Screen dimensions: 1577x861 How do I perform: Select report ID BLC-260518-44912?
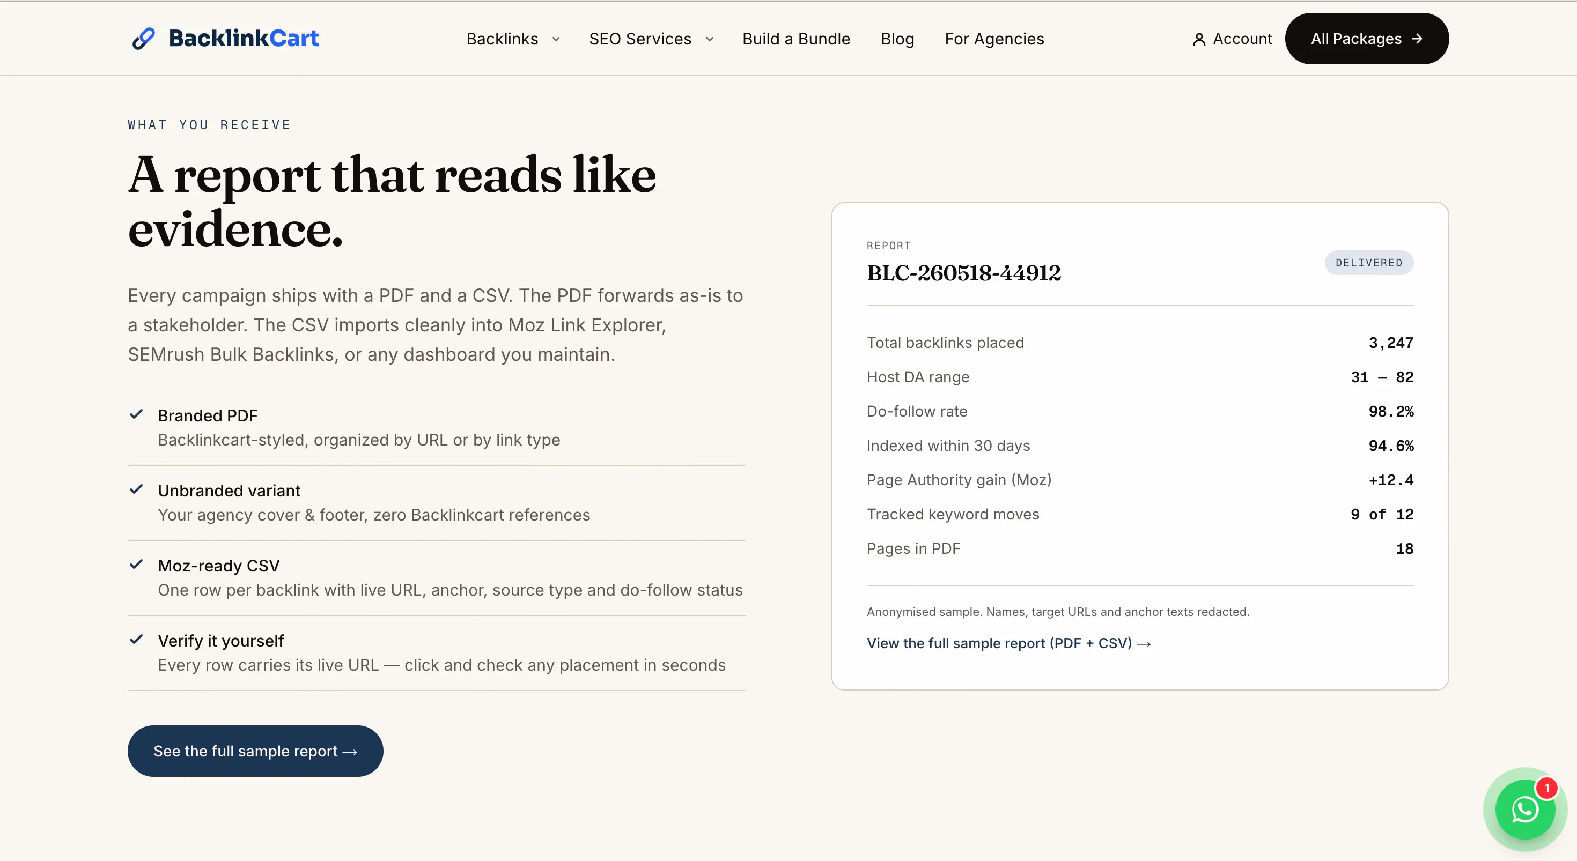963,273
